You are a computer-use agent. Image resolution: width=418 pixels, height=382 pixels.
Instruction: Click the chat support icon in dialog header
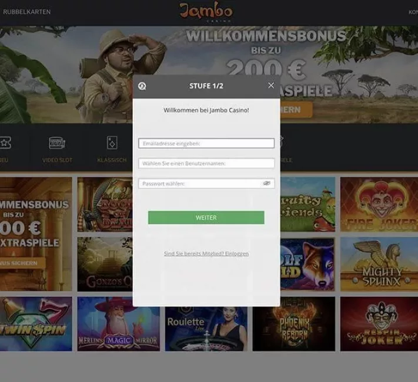point(142,86)
